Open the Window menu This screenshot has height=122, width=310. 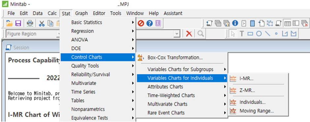point(135,14)
